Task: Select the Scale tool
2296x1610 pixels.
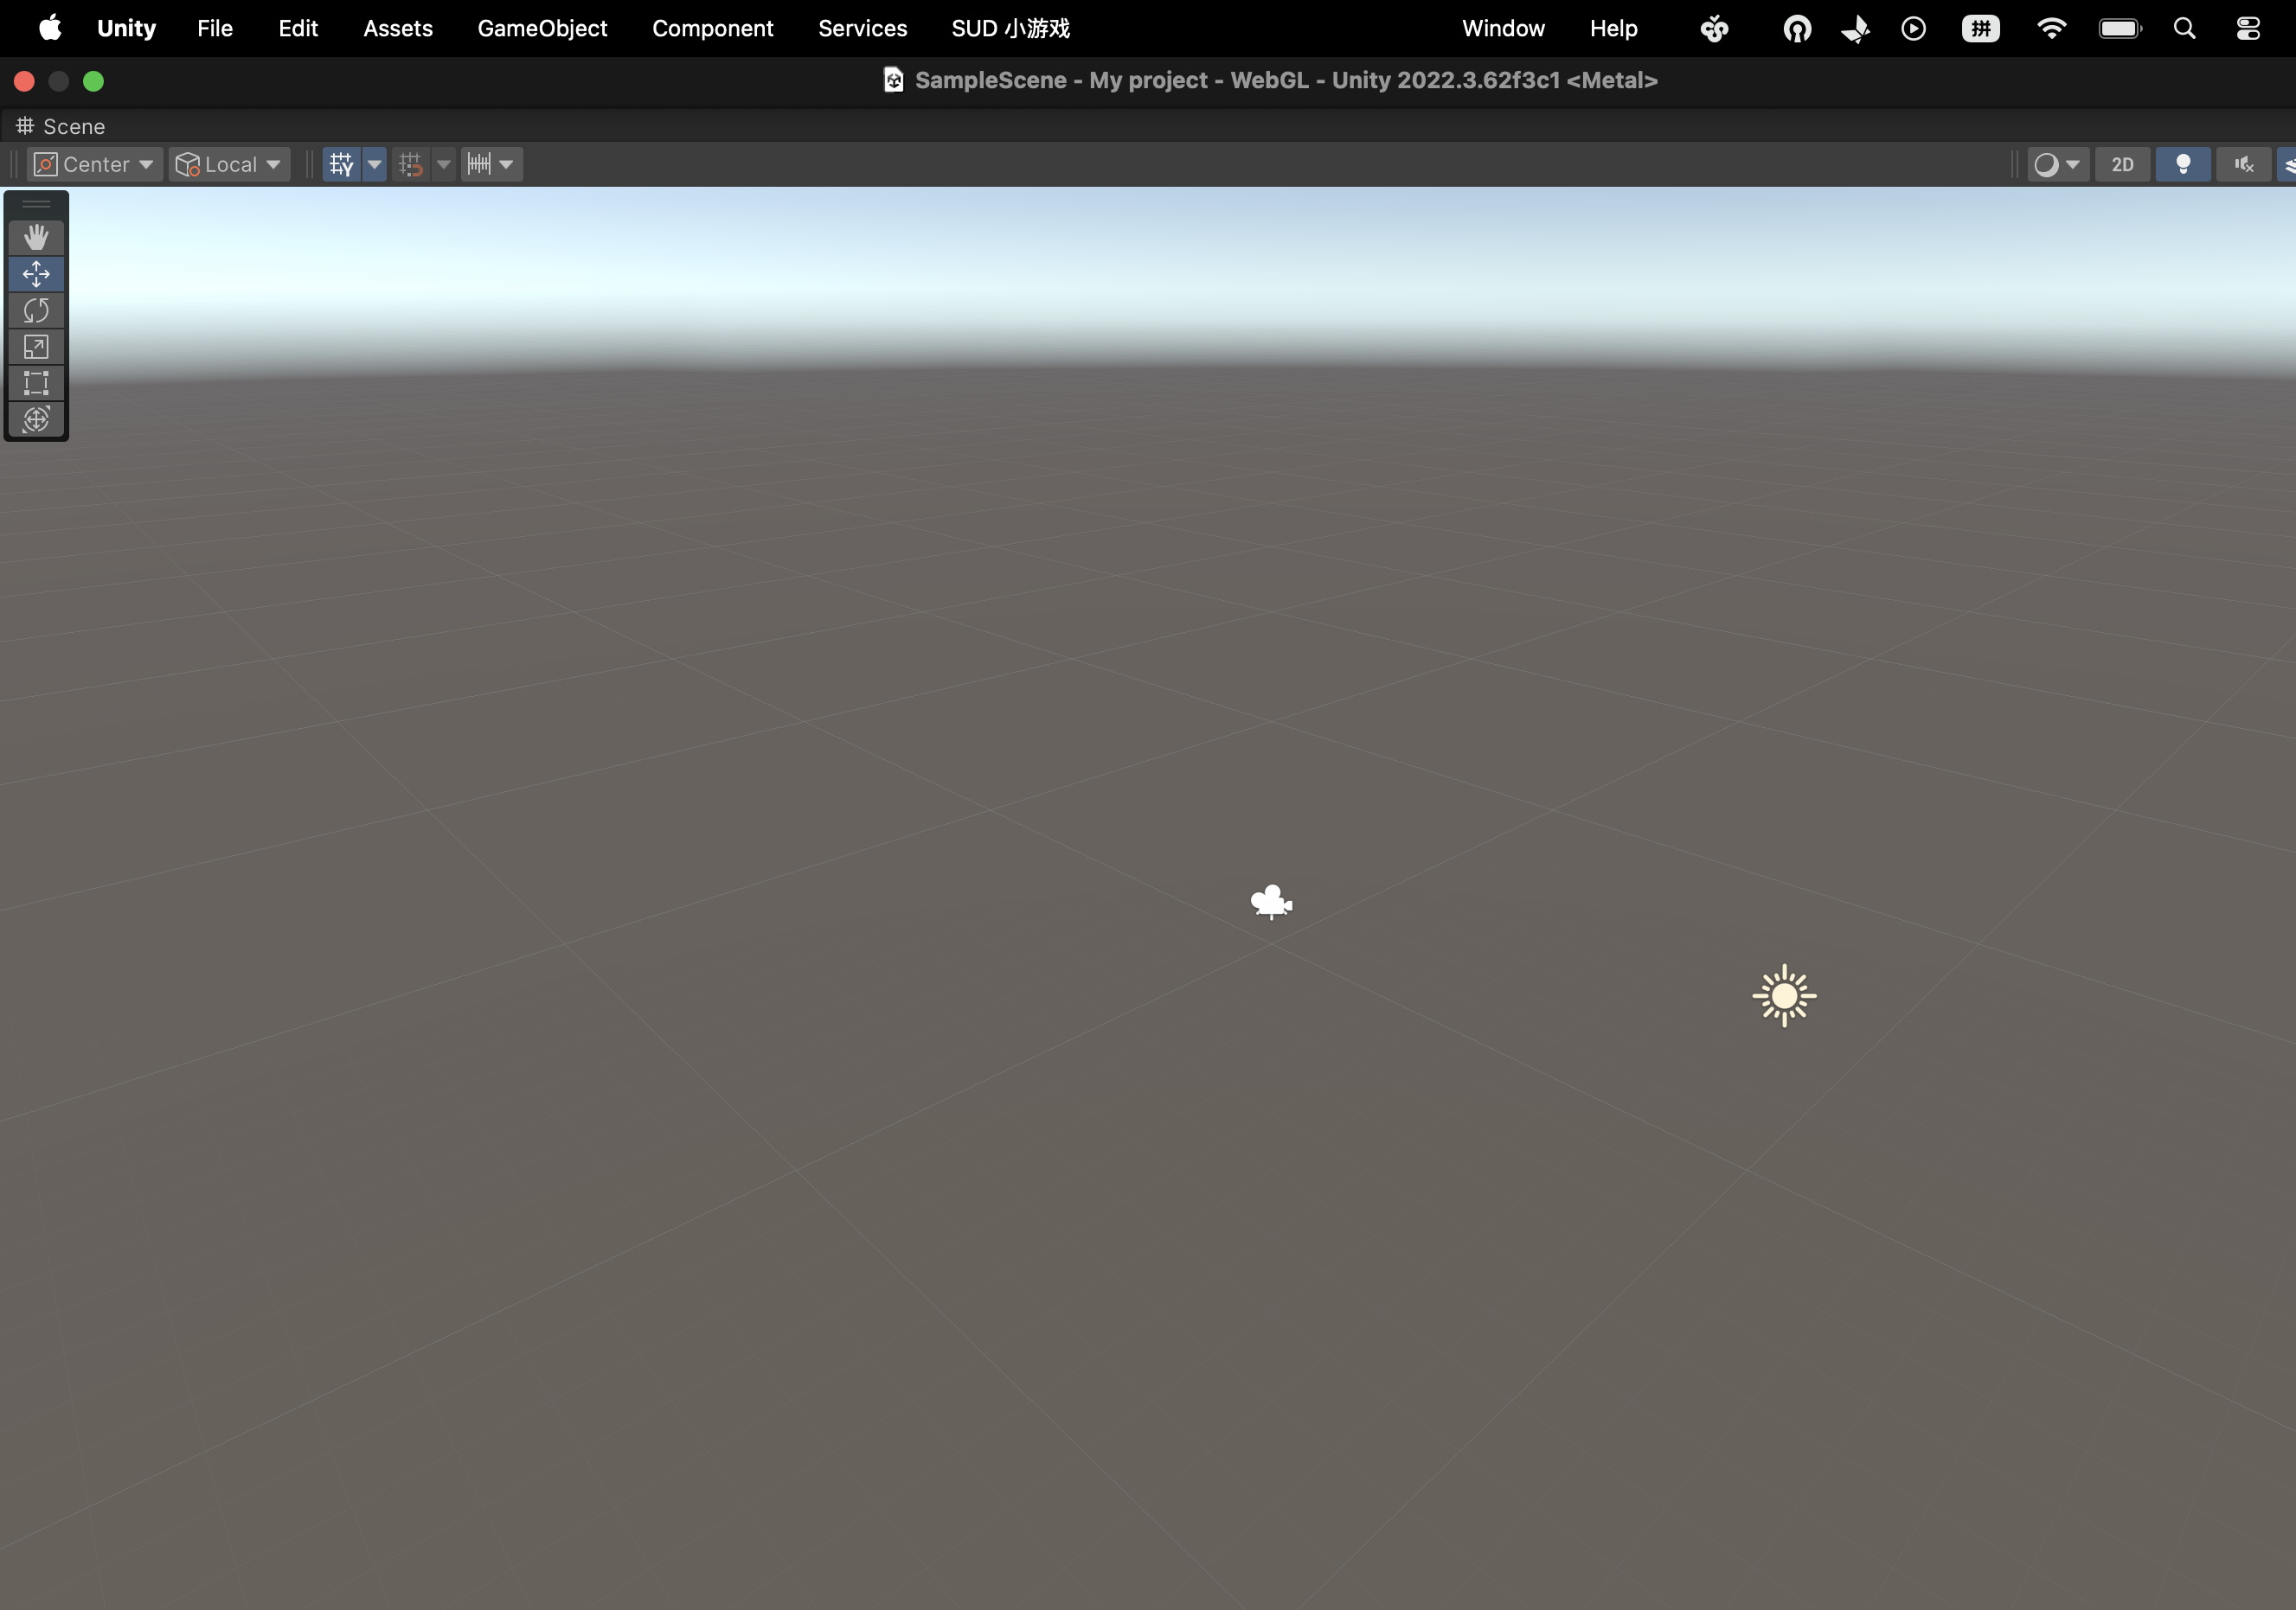Action: point(36,347)
